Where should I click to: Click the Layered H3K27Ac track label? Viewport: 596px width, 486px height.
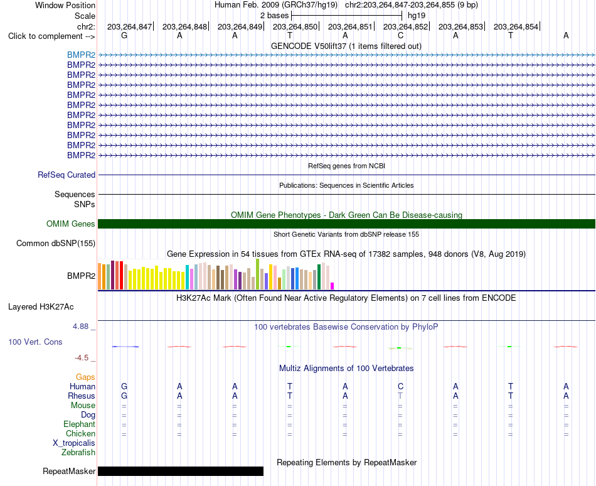pyautogui.click(x=41, y=307)
